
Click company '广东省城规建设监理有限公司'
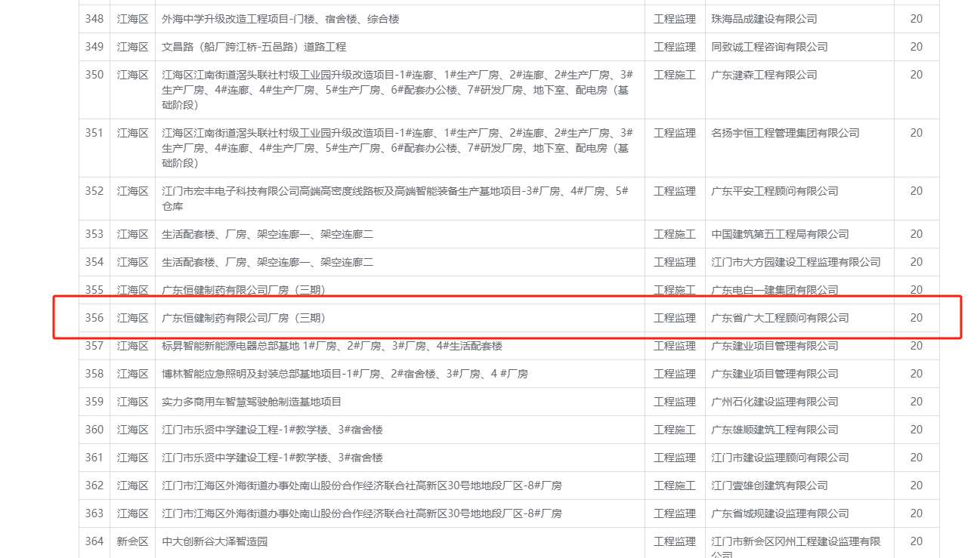[x=780, y=513]
